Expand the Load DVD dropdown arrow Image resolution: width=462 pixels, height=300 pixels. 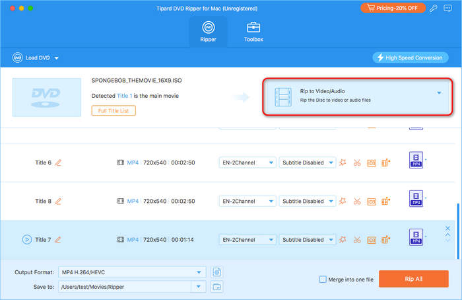coord(57,58)
